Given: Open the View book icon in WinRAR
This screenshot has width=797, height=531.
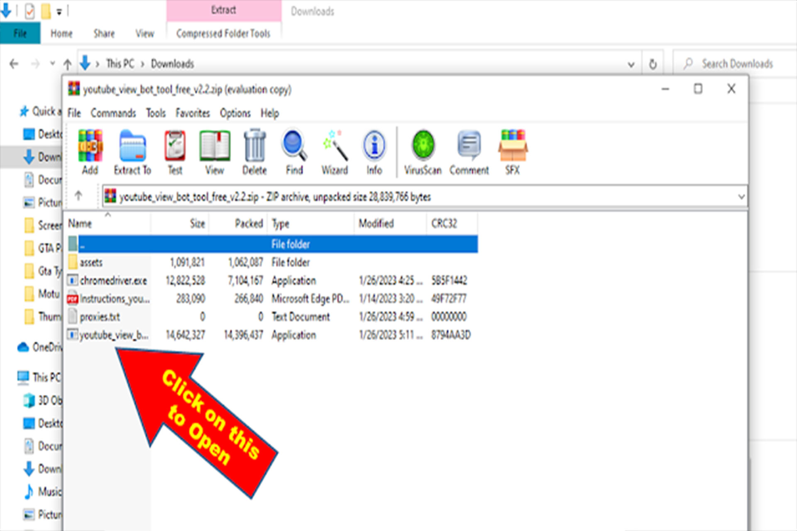Looking at the screenshot, I should pyautogui.click(x=215, y=152).
